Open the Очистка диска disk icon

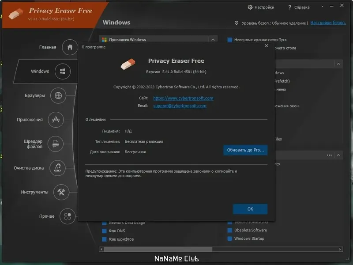(58, 168)
